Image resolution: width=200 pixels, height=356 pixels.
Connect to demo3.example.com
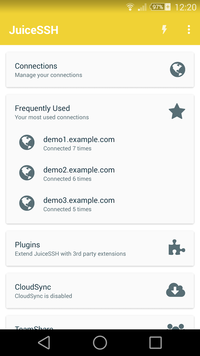click(100, 204)
